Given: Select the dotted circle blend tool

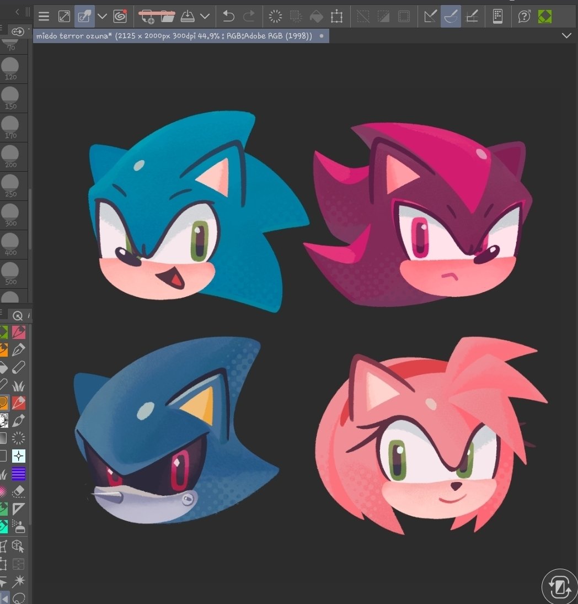Looking at the screenshot, I should (x=18, y=438).
